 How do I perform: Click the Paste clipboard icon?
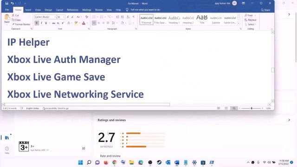pos(7,18)
